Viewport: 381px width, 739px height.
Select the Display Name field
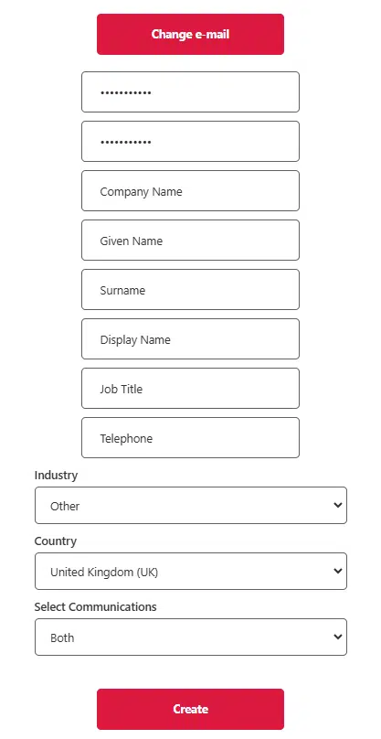(x=190, y=339)
